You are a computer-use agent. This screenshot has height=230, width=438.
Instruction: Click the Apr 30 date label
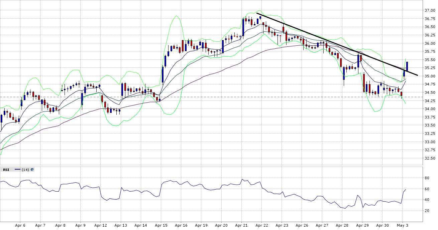(x=382, y=225)
